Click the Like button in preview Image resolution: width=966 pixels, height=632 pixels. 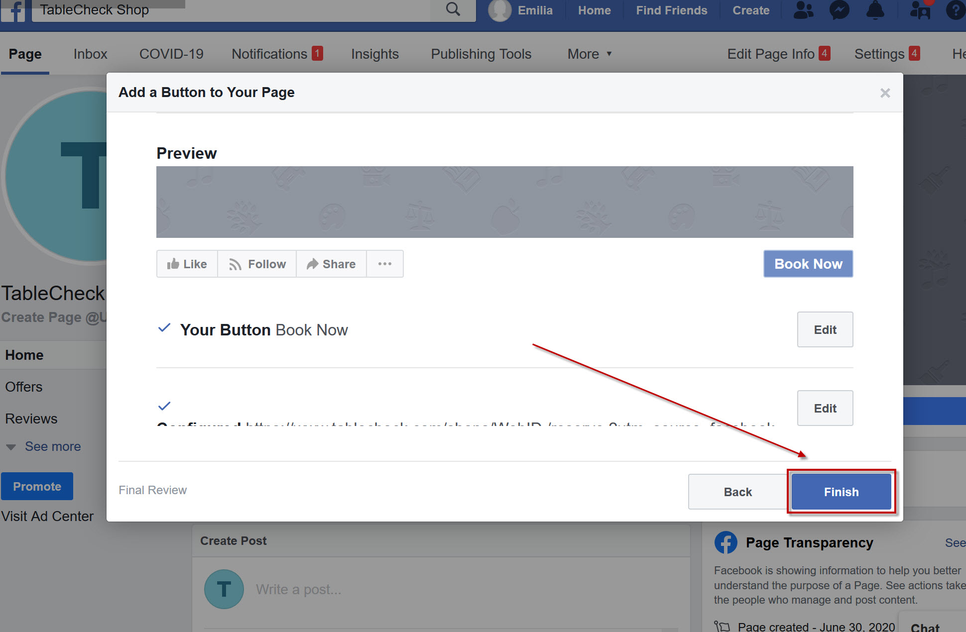[187, 264]
